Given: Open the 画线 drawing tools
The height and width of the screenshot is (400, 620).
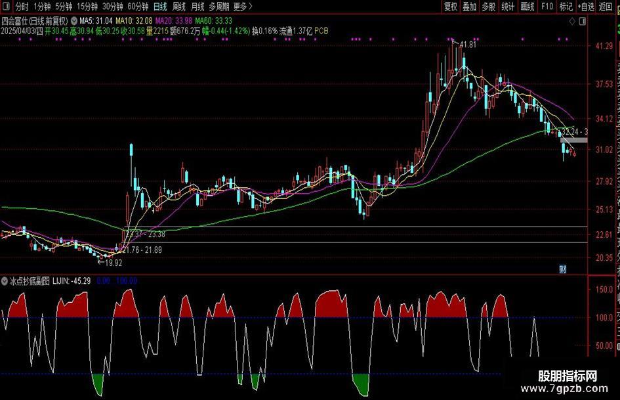Looking at the screenshot, I should point(527,7).
